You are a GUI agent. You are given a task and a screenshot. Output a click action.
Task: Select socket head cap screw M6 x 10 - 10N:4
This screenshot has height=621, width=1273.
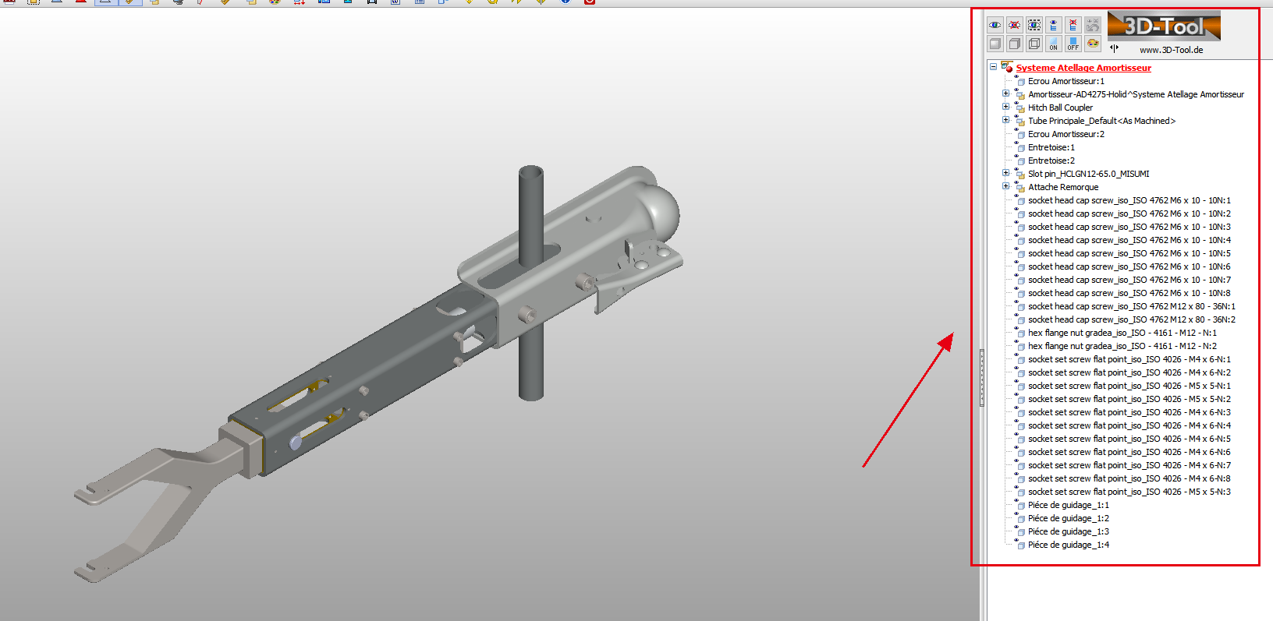[1129, 240]
